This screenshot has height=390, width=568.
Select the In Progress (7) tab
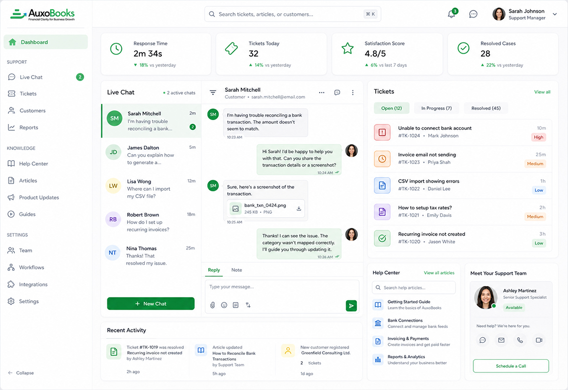click(x=437, y=108)
